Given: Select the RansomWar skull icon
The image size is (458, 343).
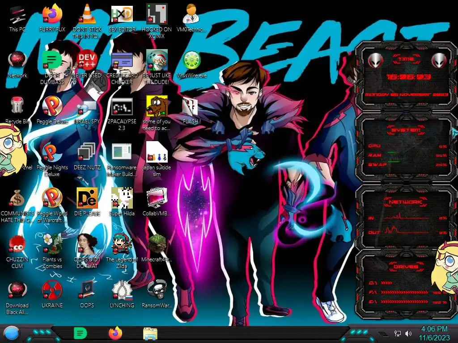Looking at the screenshot, I should pyautogui.click(x=157, y=295).
